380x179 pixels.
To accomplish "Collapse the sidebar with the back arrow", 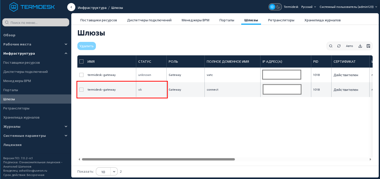I will (71, 7).
